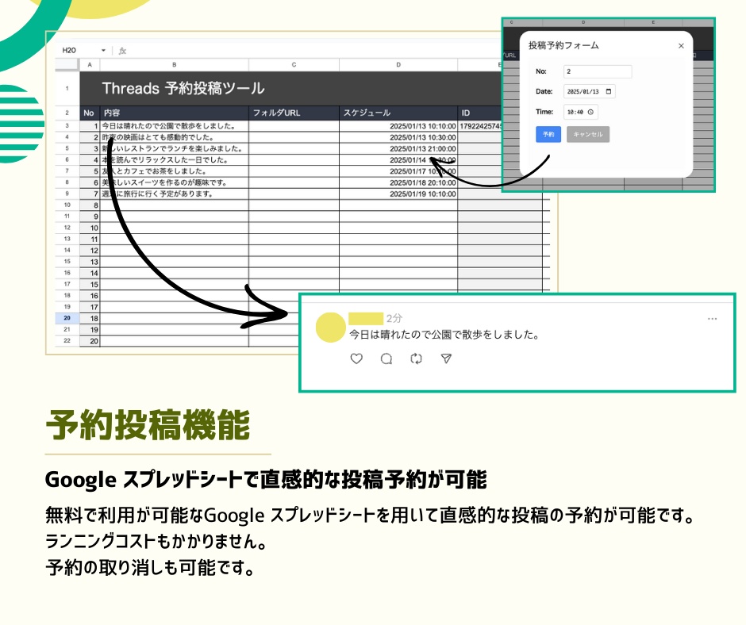Select column C header in main spreadsheet
The width and height of the screenshot is (746, 625).
tap(294, 65)
